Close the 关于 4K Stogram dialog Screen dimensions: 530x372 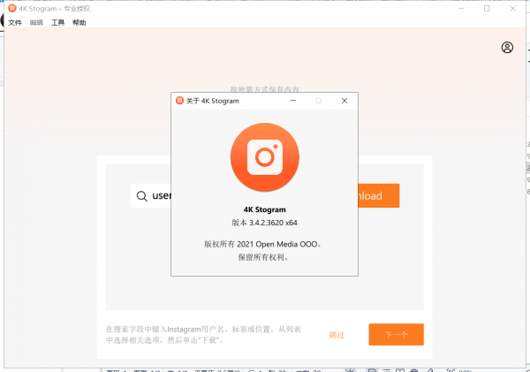(x=344, y=101)
